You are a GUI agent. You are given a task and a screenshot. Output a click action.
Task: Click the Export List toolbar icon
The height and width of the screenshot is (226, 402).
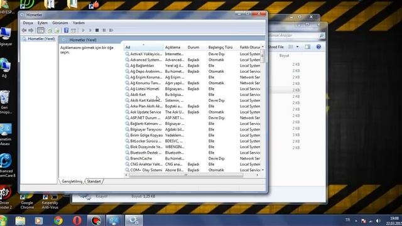pyautogui.click(x=57, y=30)
